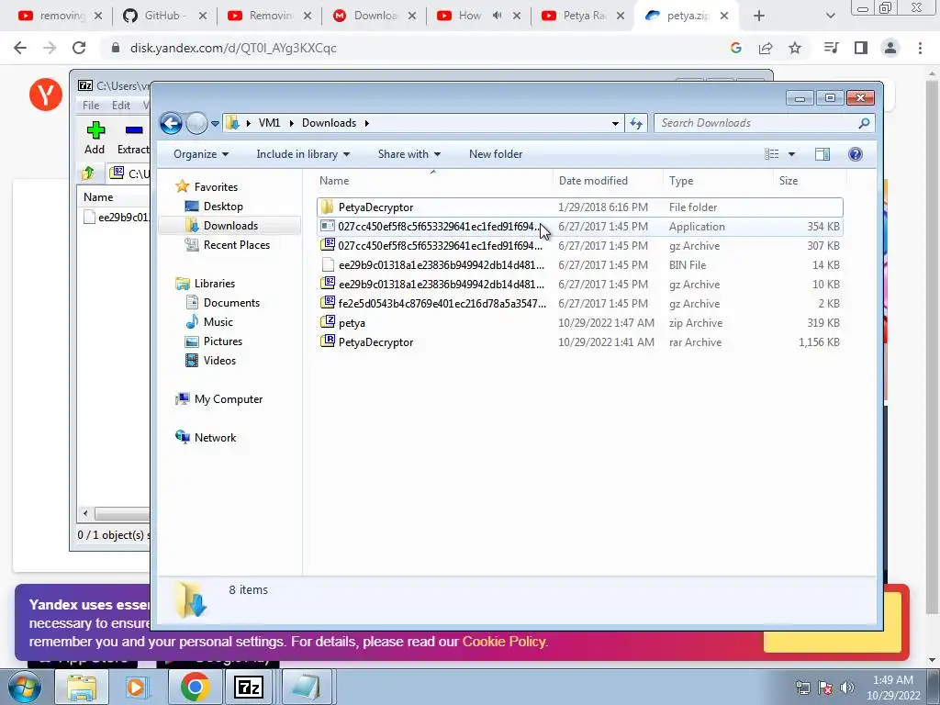This screenshot has height=705, width=940.
Task: Click the 7-Zip Extract button
Action: (x=133, y=138)
